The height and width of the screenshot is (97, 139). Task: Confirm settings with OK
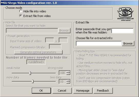pos(41,91)
